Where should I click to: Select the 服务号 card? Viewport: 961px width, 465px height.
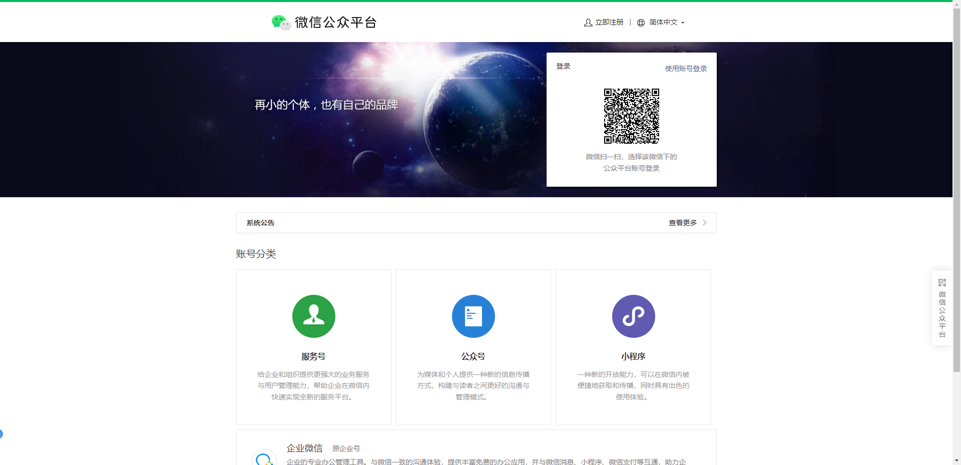pyautogui.click(x=314, y=346)
